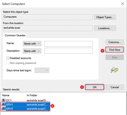Click the location field showing techshifa.local

point(47,28)
